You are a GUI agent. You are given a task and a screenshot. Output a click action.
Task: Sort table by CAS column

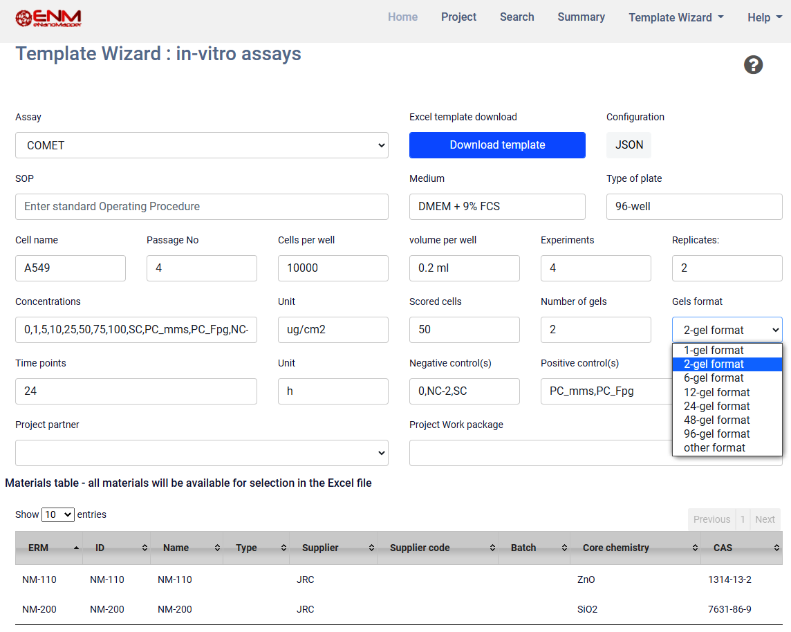(x=741, y=548)
